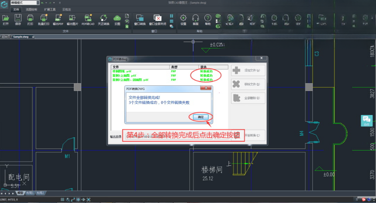Confirm conversion by clicking 确定 button

[x=200, y=117]
